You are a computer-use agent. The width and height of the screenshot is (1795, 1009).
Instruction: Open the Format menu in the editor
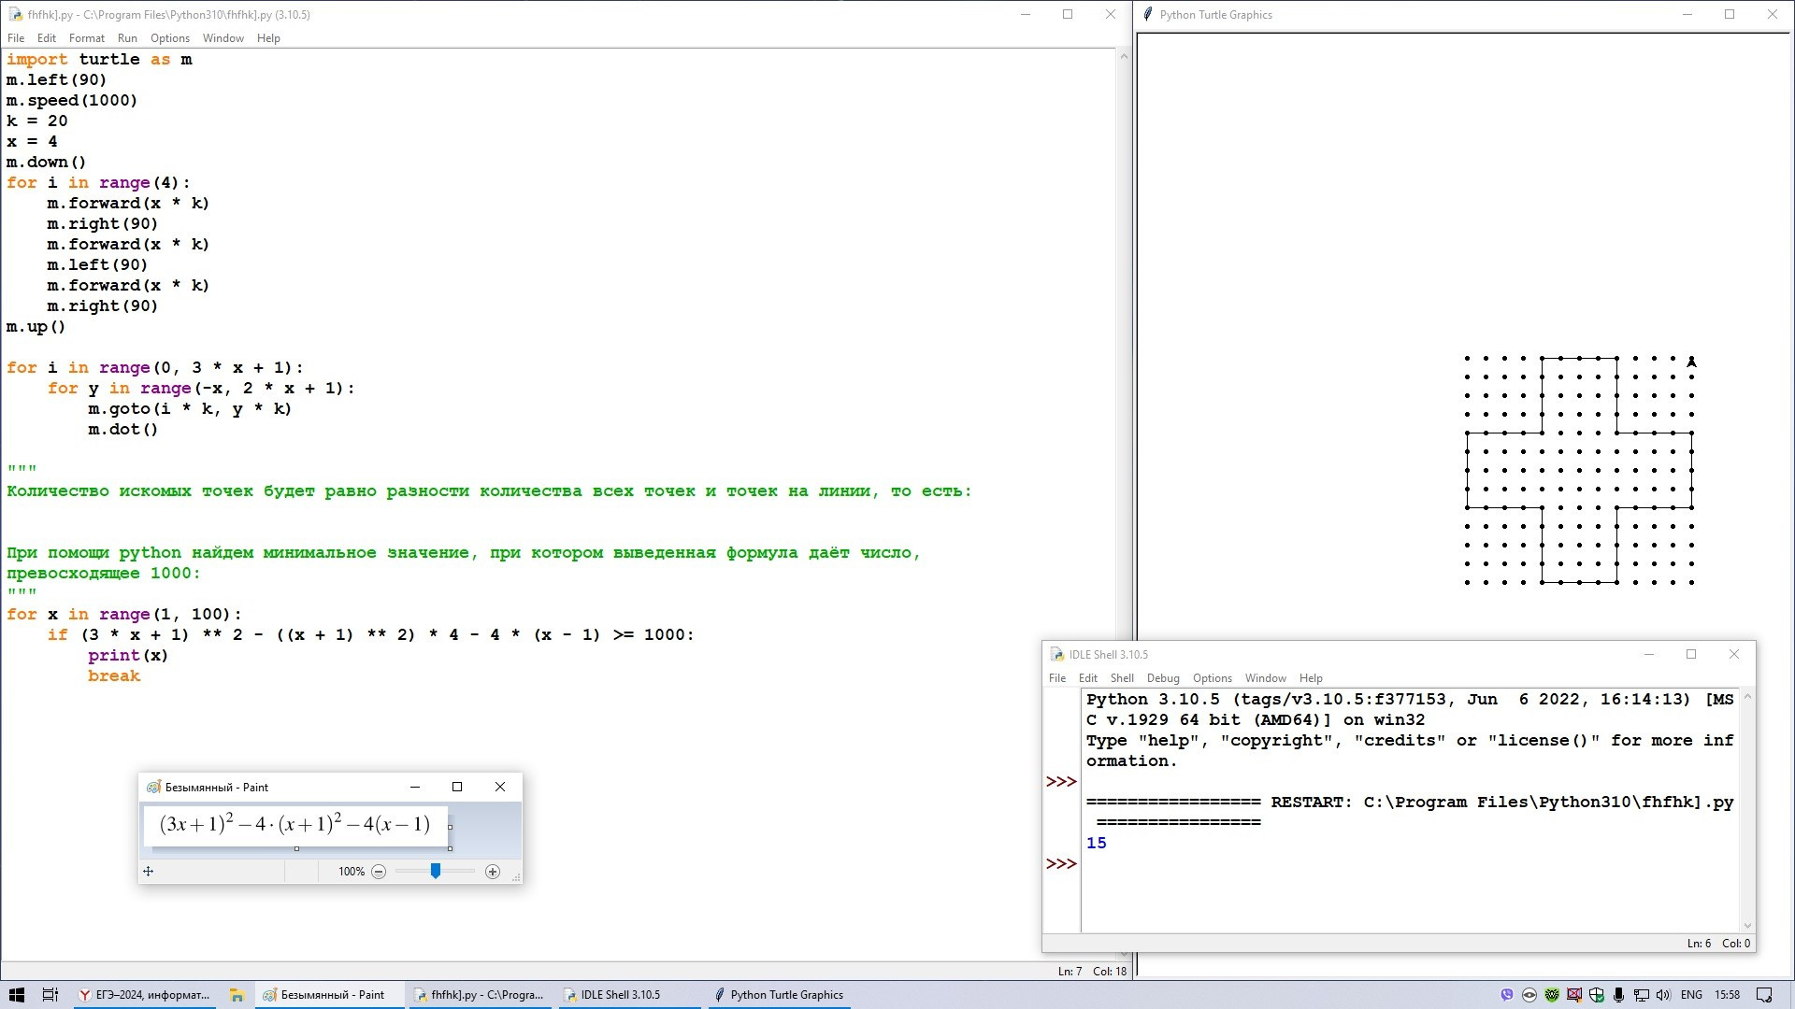click(x=86, y=38)
